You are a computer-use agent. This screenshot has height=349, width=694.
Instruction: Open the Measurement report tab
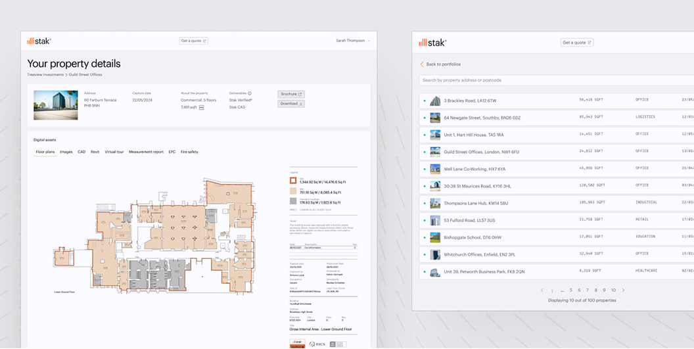pyautogui.click(x=146, y=152)
